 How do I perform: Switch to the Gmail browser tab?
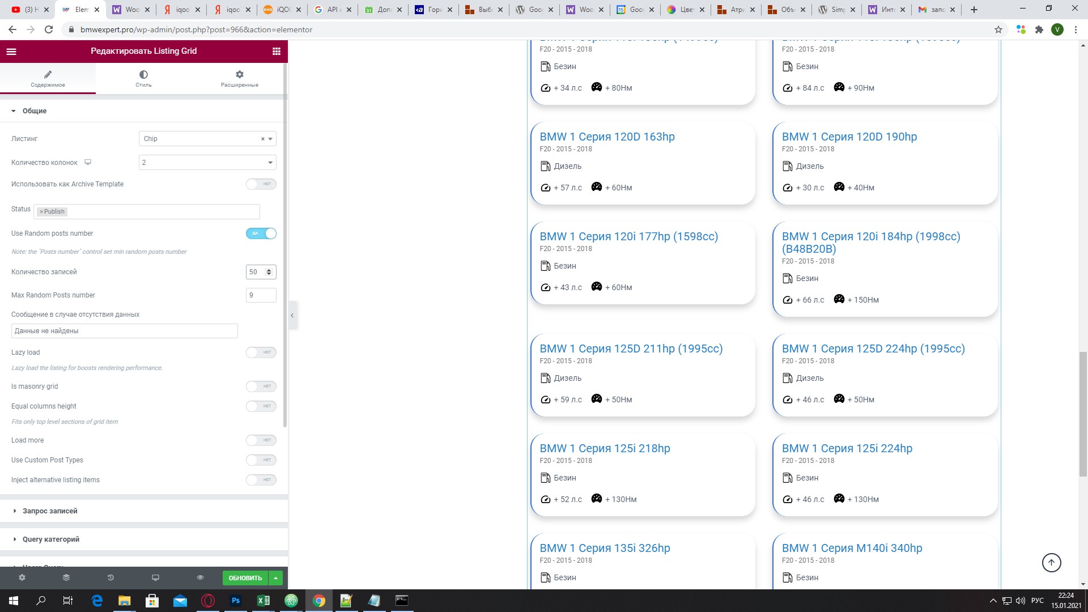coord(936,10)
